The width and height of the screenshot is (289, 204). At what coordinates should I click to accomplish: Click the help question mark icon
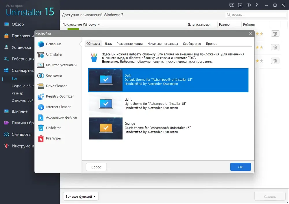point(257,5)
